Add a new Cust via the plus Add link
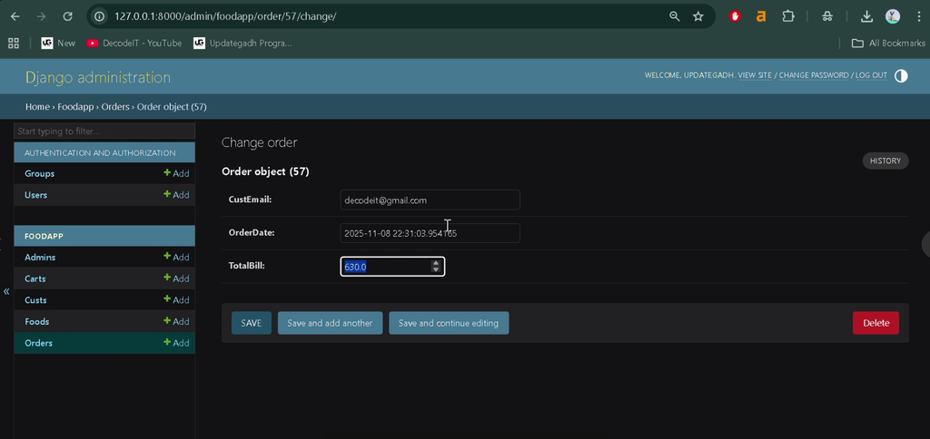Image resolution: width=930 pixels, height=439 pixels. click(x=177, y=300)
